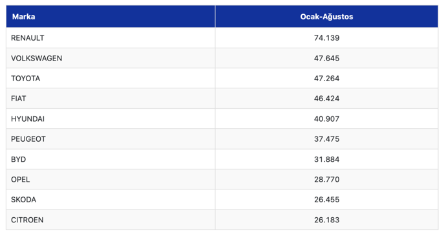Viewport: 446px width, 232px height.
Task: Click the value 28.770 for Opel
Action: tap(326, 180)
